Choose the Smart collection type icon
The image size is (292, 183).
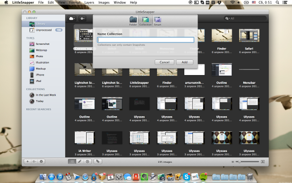pyautogui.click(x=157, y=21)
